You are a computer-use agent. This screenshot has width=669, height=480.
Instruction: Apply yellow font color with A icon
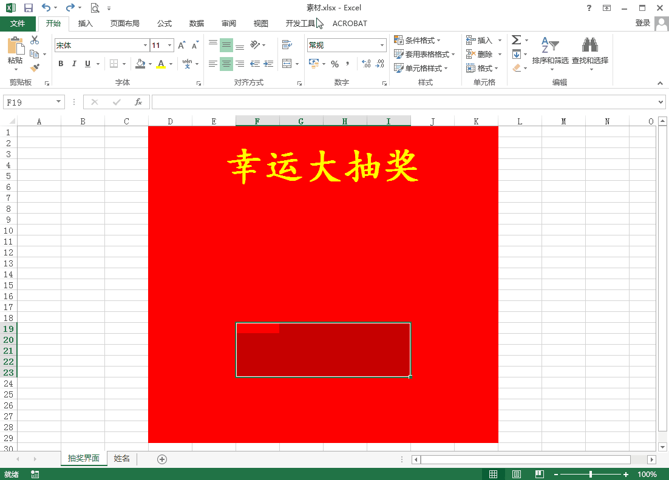tap(161, 64)
